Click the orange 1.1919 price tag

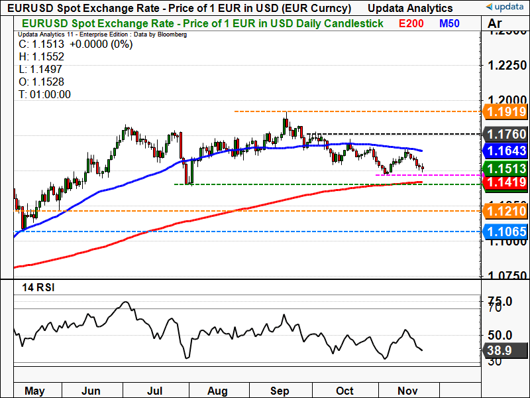pos(505,111)
